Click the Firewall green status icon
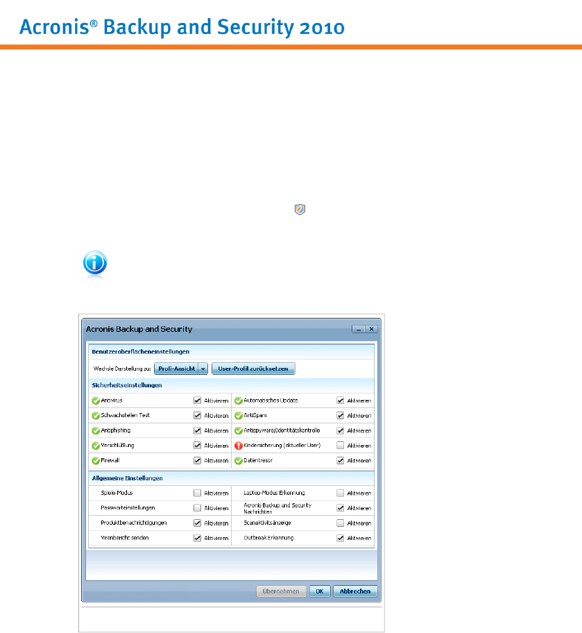 coord(96,460)
